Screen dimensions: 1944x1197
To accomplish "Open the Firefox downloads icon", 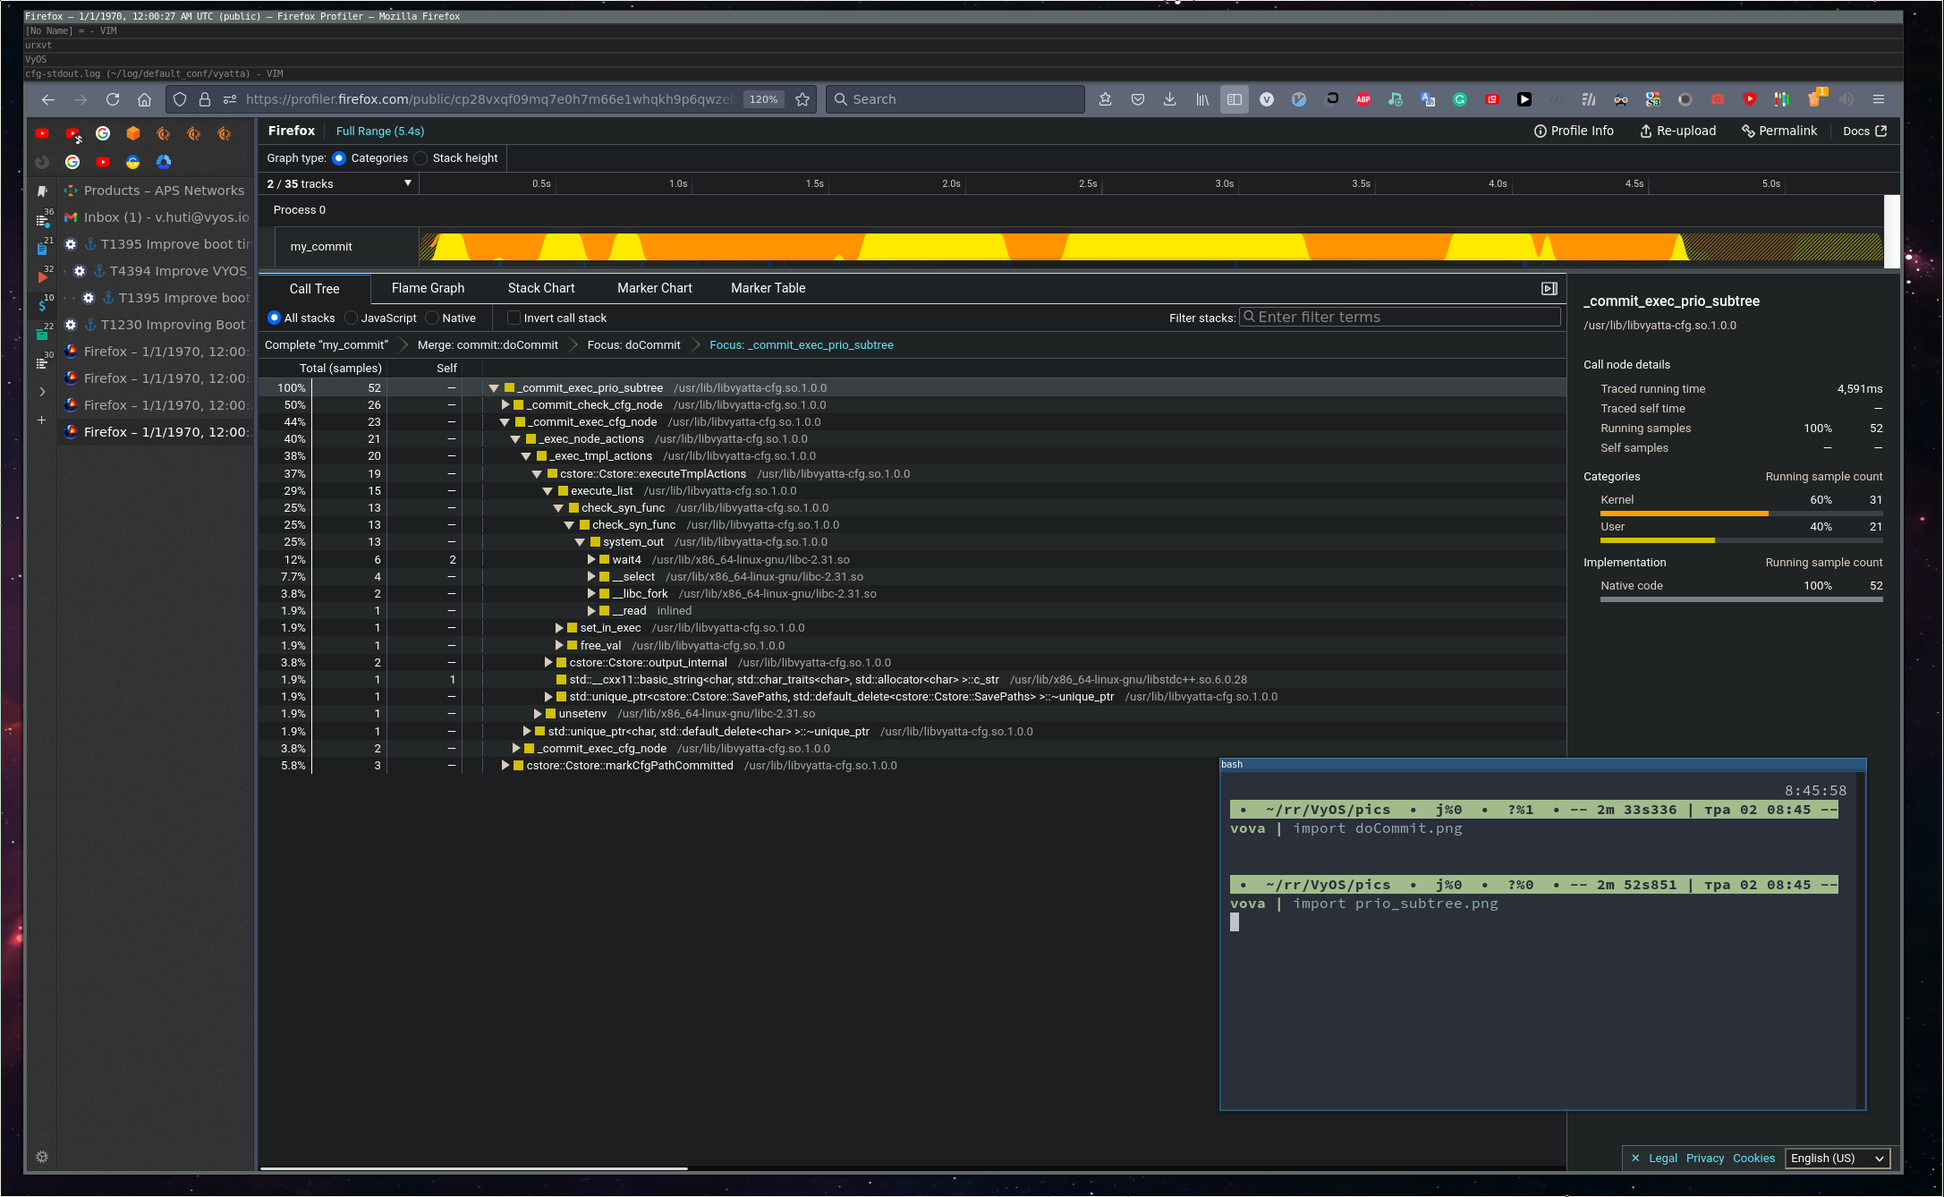I will 1169,99.
